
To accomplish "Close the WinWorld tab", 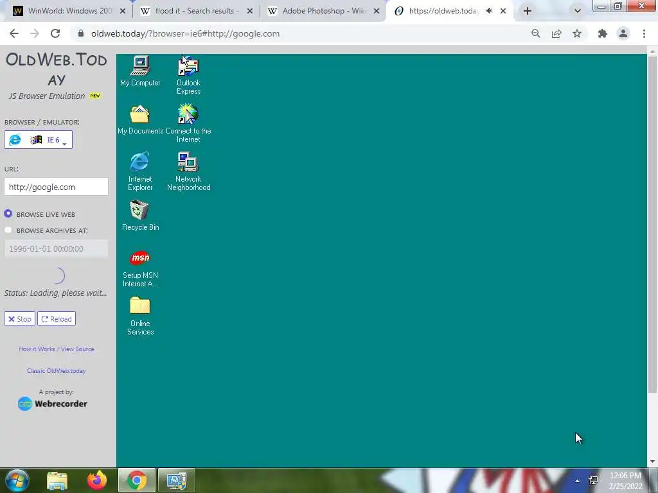I will [x=123, y=12].
